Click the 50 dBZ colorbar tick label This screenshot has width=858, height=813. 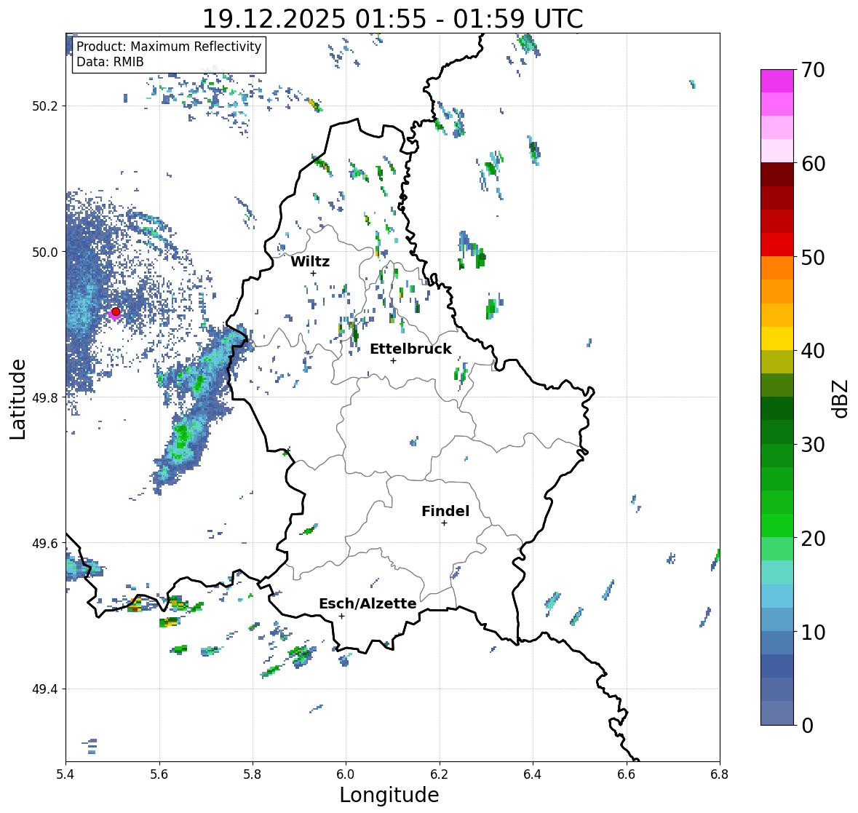pos(813,257)
